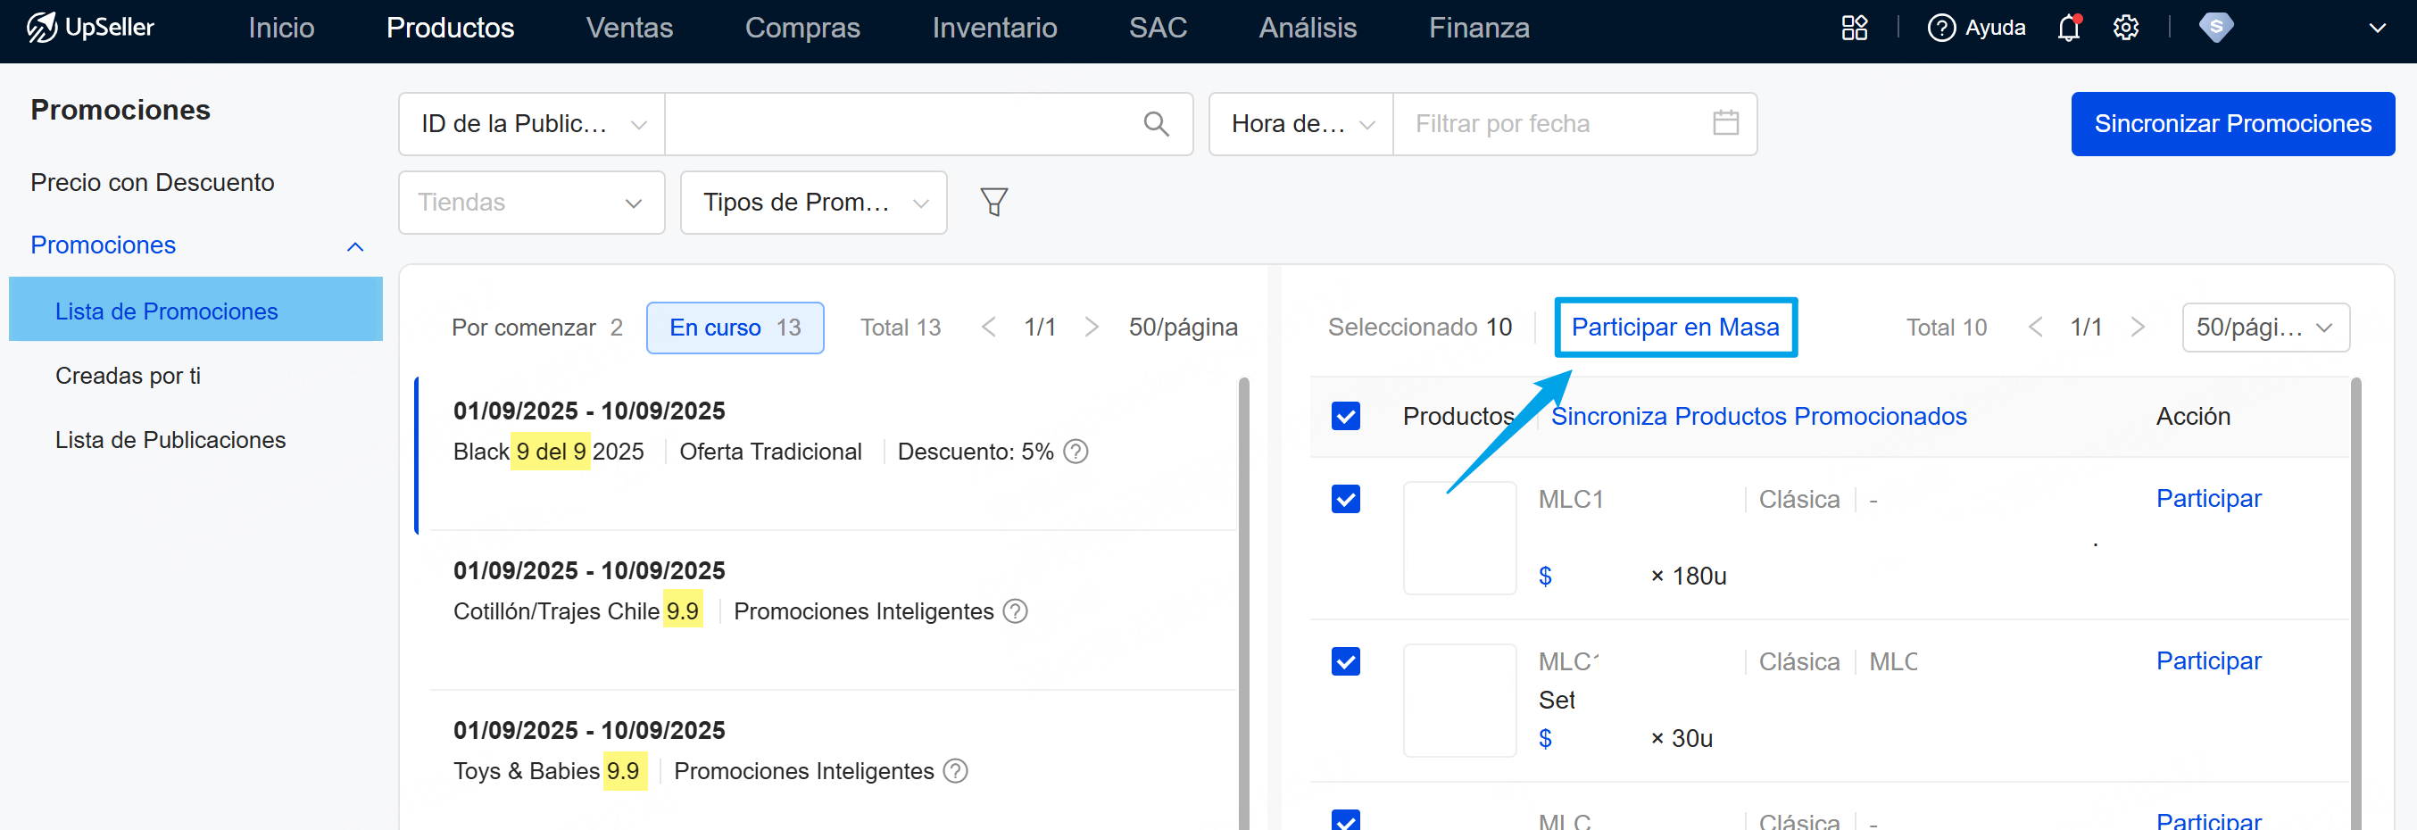Open the date filter calendar icon
2417x830 pixels.
click(x=1724, y=124)
